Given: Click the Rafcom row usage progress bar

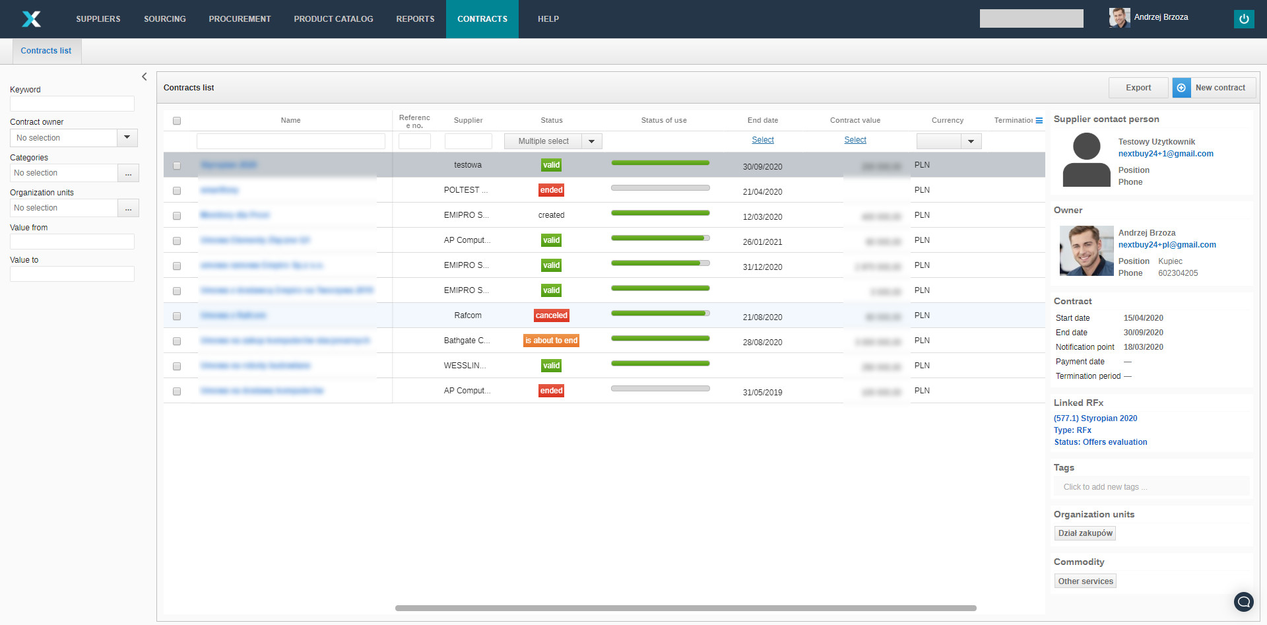Looking at the screenshot, I should [661, 313].
